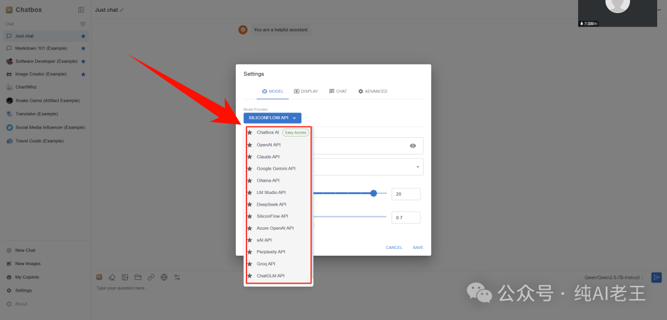This screenshot has width=667, height=320.
Task: Switch to the CHAT tab in Settings
Action: (x=338, y=91)
